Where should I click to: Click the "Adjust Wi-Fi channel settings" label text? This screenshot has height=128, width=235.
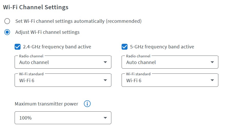[47, 32]
